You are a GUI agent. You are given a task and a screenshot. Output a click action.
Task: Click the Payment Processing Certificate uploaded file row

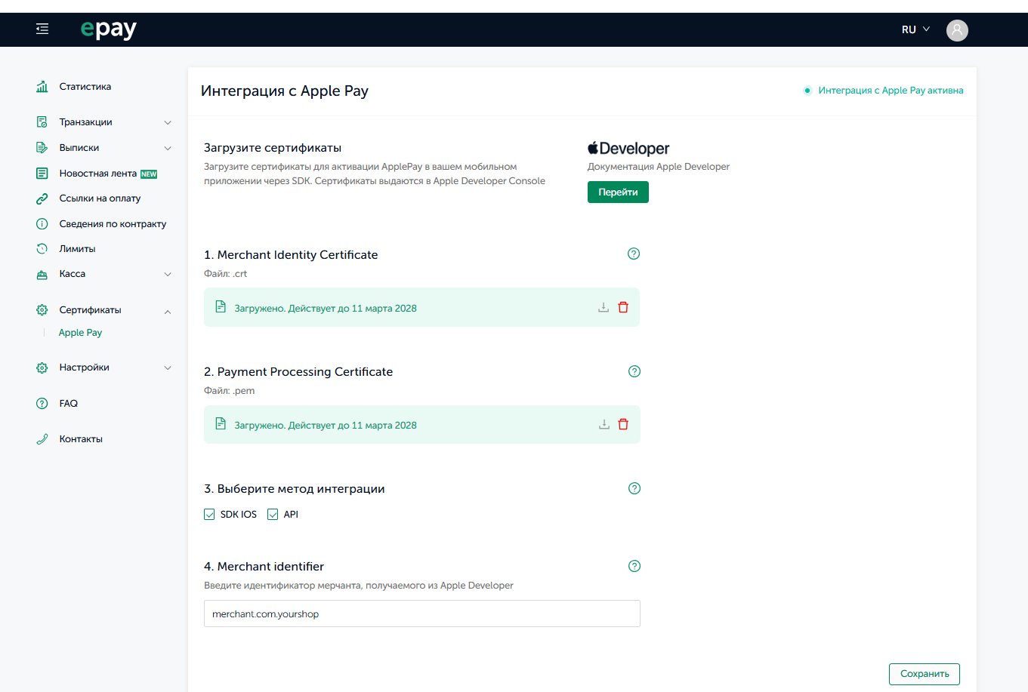pyautogui.click(x=422, y=424)
